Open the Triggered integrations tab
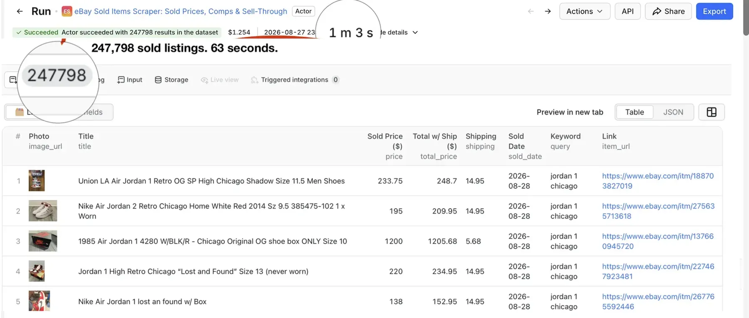The image size is (749, 318). click(x=295, y=80)
